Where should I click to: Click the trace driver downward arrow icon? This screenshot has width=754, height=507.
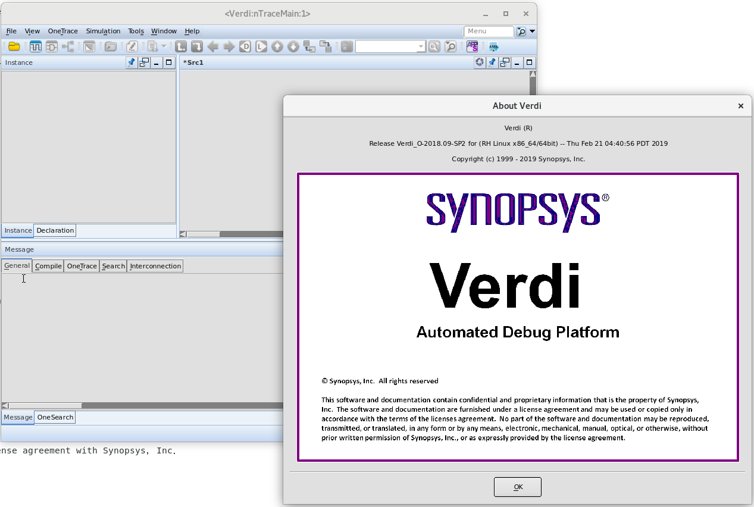[197, 46]
